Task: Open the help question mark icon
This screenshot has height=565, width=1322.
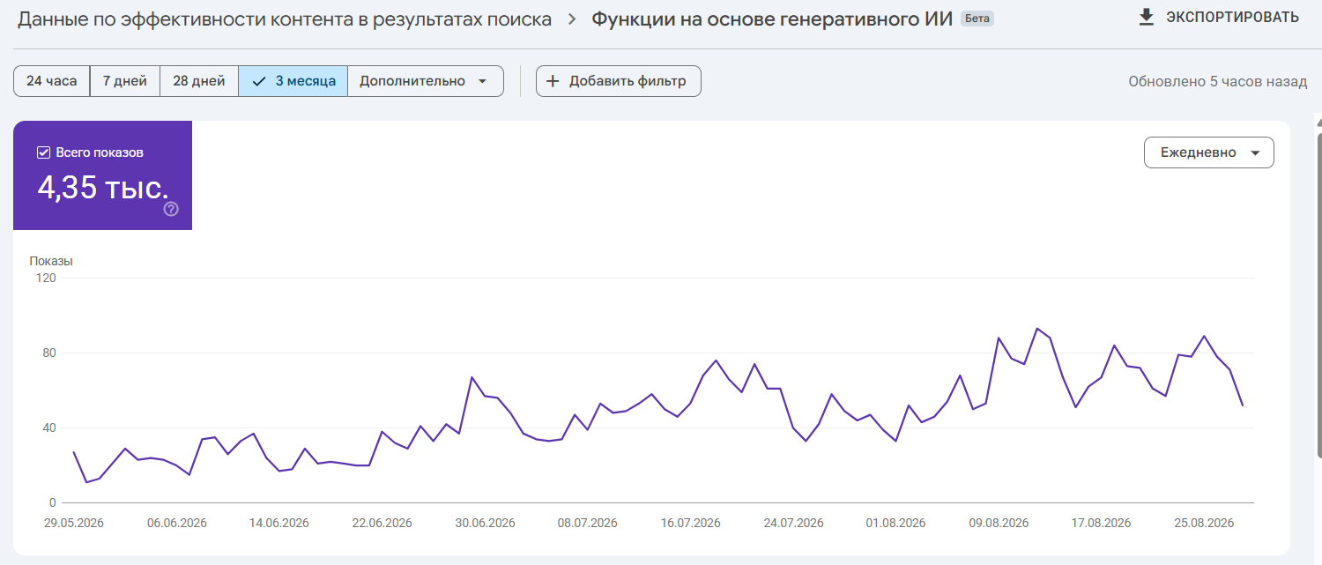Action: (171, 209)
